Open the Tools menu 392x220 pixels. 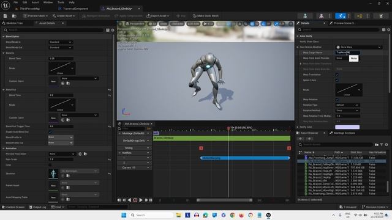[61, 2]
